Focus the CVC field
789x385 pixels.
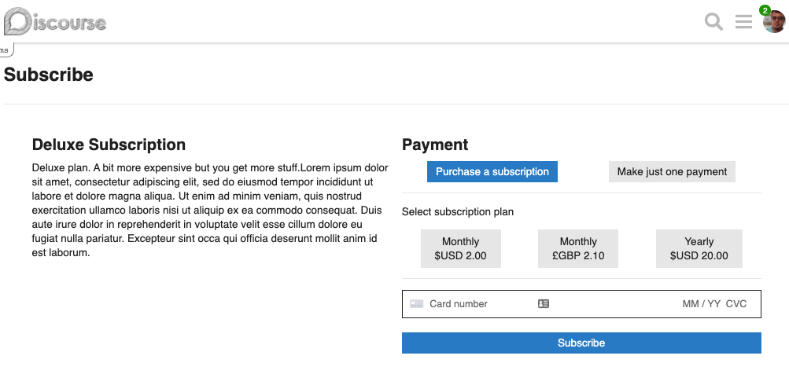click(x=736, y=304)
